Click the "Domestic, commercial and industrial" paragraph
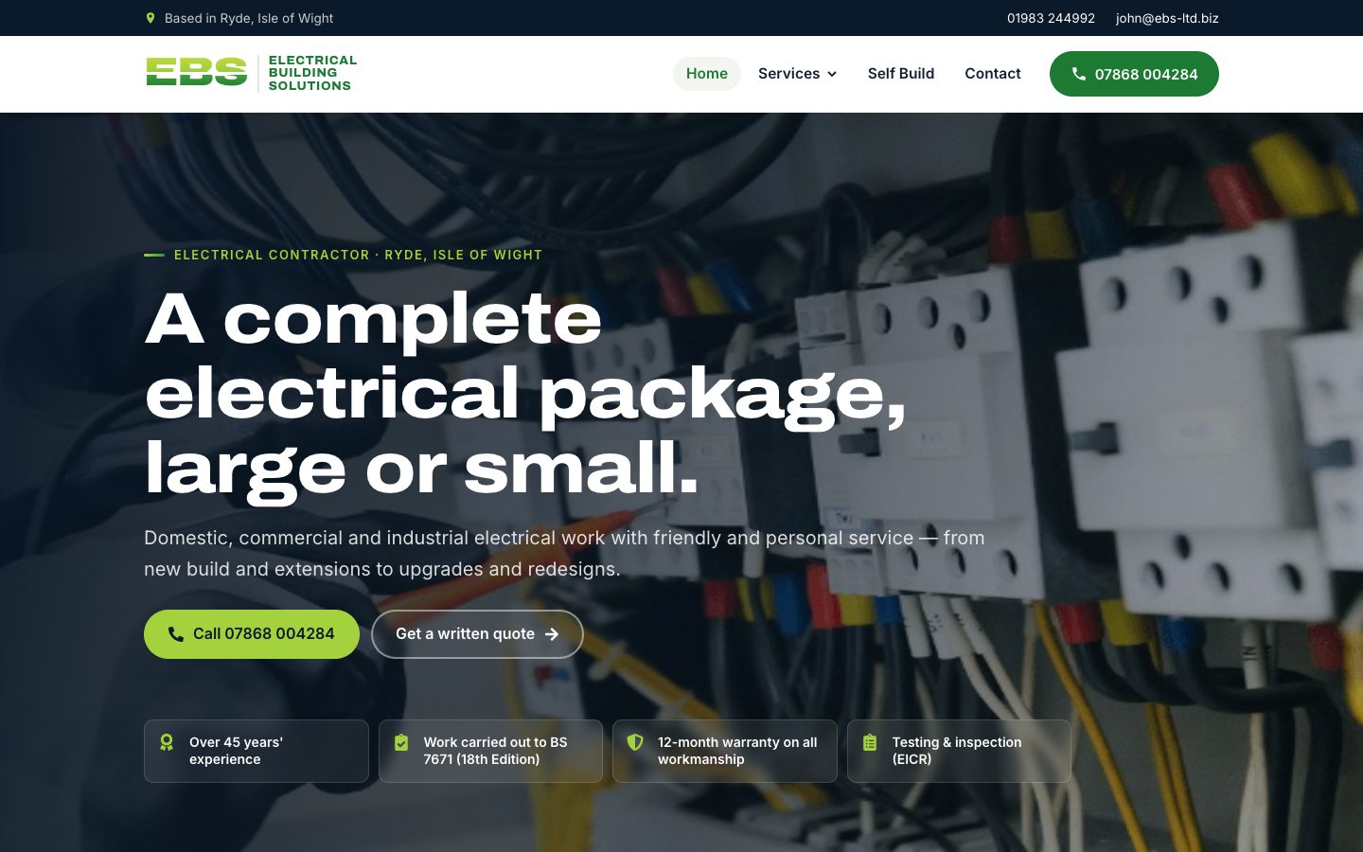The height and width of the screenshot is (852, 1363). tap(564, 553)
